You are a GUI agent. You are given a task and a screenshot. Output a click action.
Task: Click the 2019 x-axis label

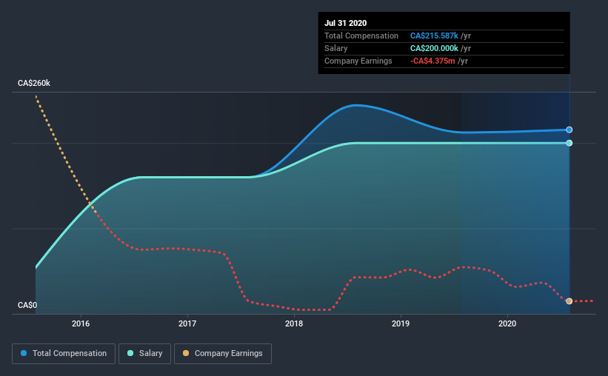(401, 323)
